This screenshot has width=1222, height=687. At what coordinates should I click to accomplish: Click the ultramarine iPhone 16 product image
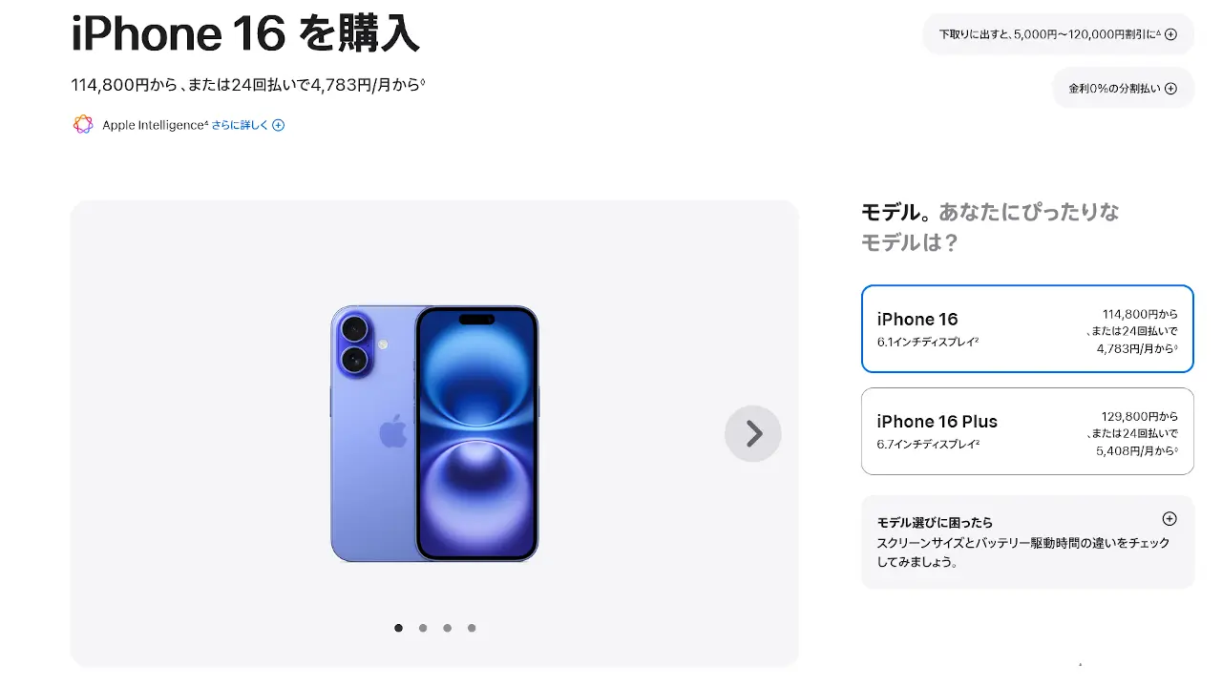point(434,434)
